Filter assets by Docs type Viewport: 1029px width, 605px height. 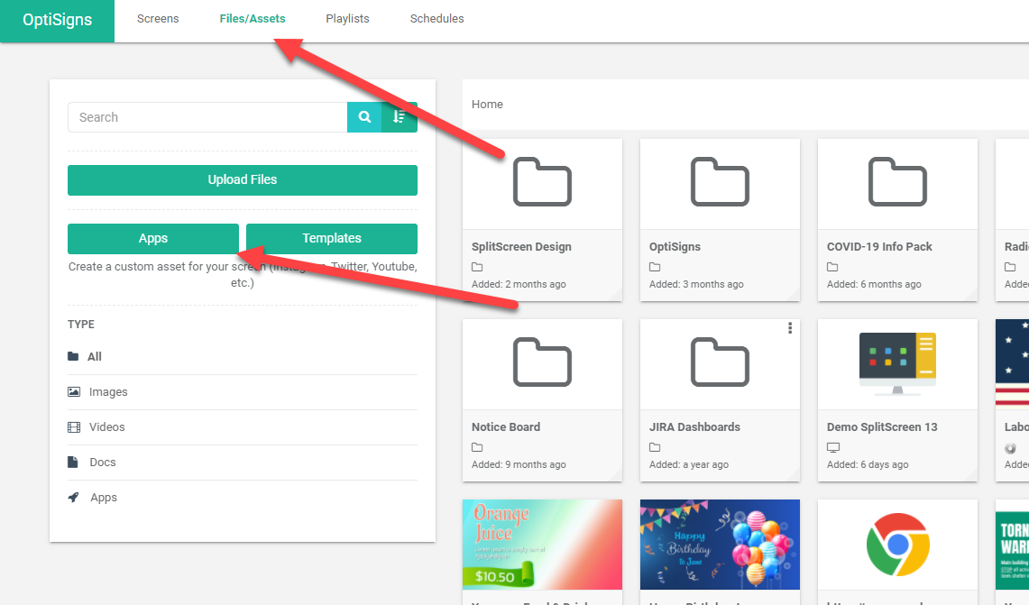[x=103, y=463]
